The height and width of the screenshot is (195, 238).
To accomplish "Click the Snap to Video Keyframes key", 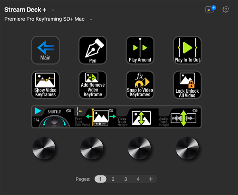I will (140, 85).
